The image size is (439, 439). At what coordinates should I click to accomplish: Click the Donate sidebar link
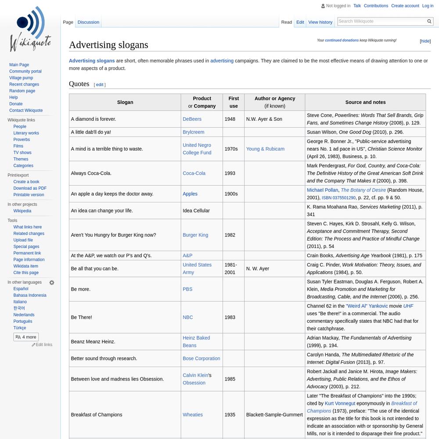(x=16, y=104)
